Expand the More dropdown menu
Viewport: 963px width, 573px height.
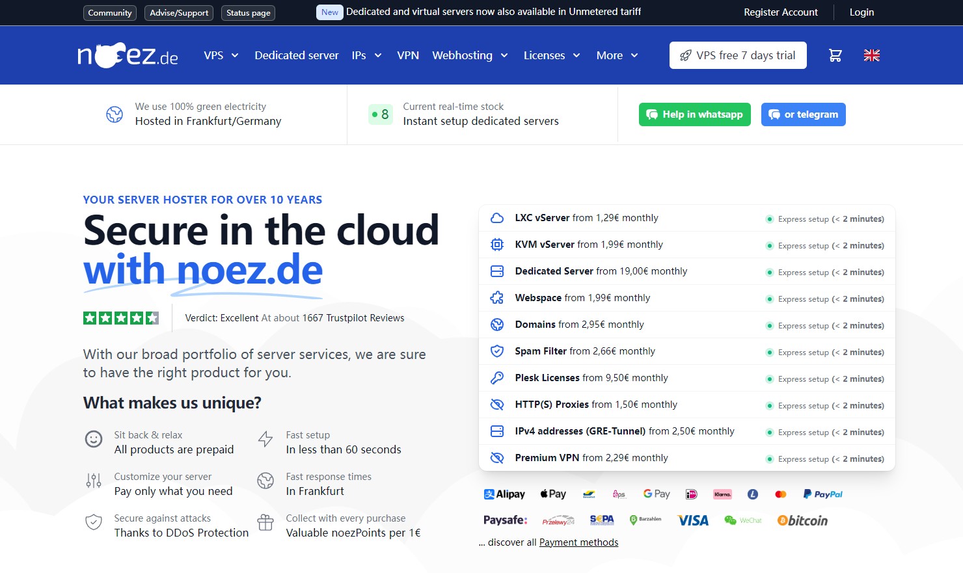click(x=617, y=55)
